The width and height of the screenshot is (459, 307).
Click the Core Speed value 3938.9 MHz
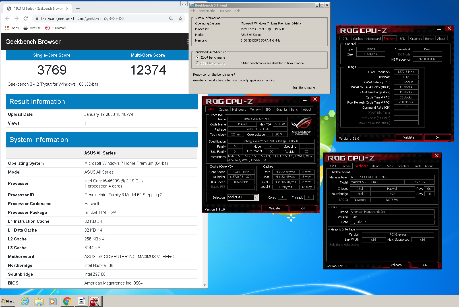coord(241,172)
